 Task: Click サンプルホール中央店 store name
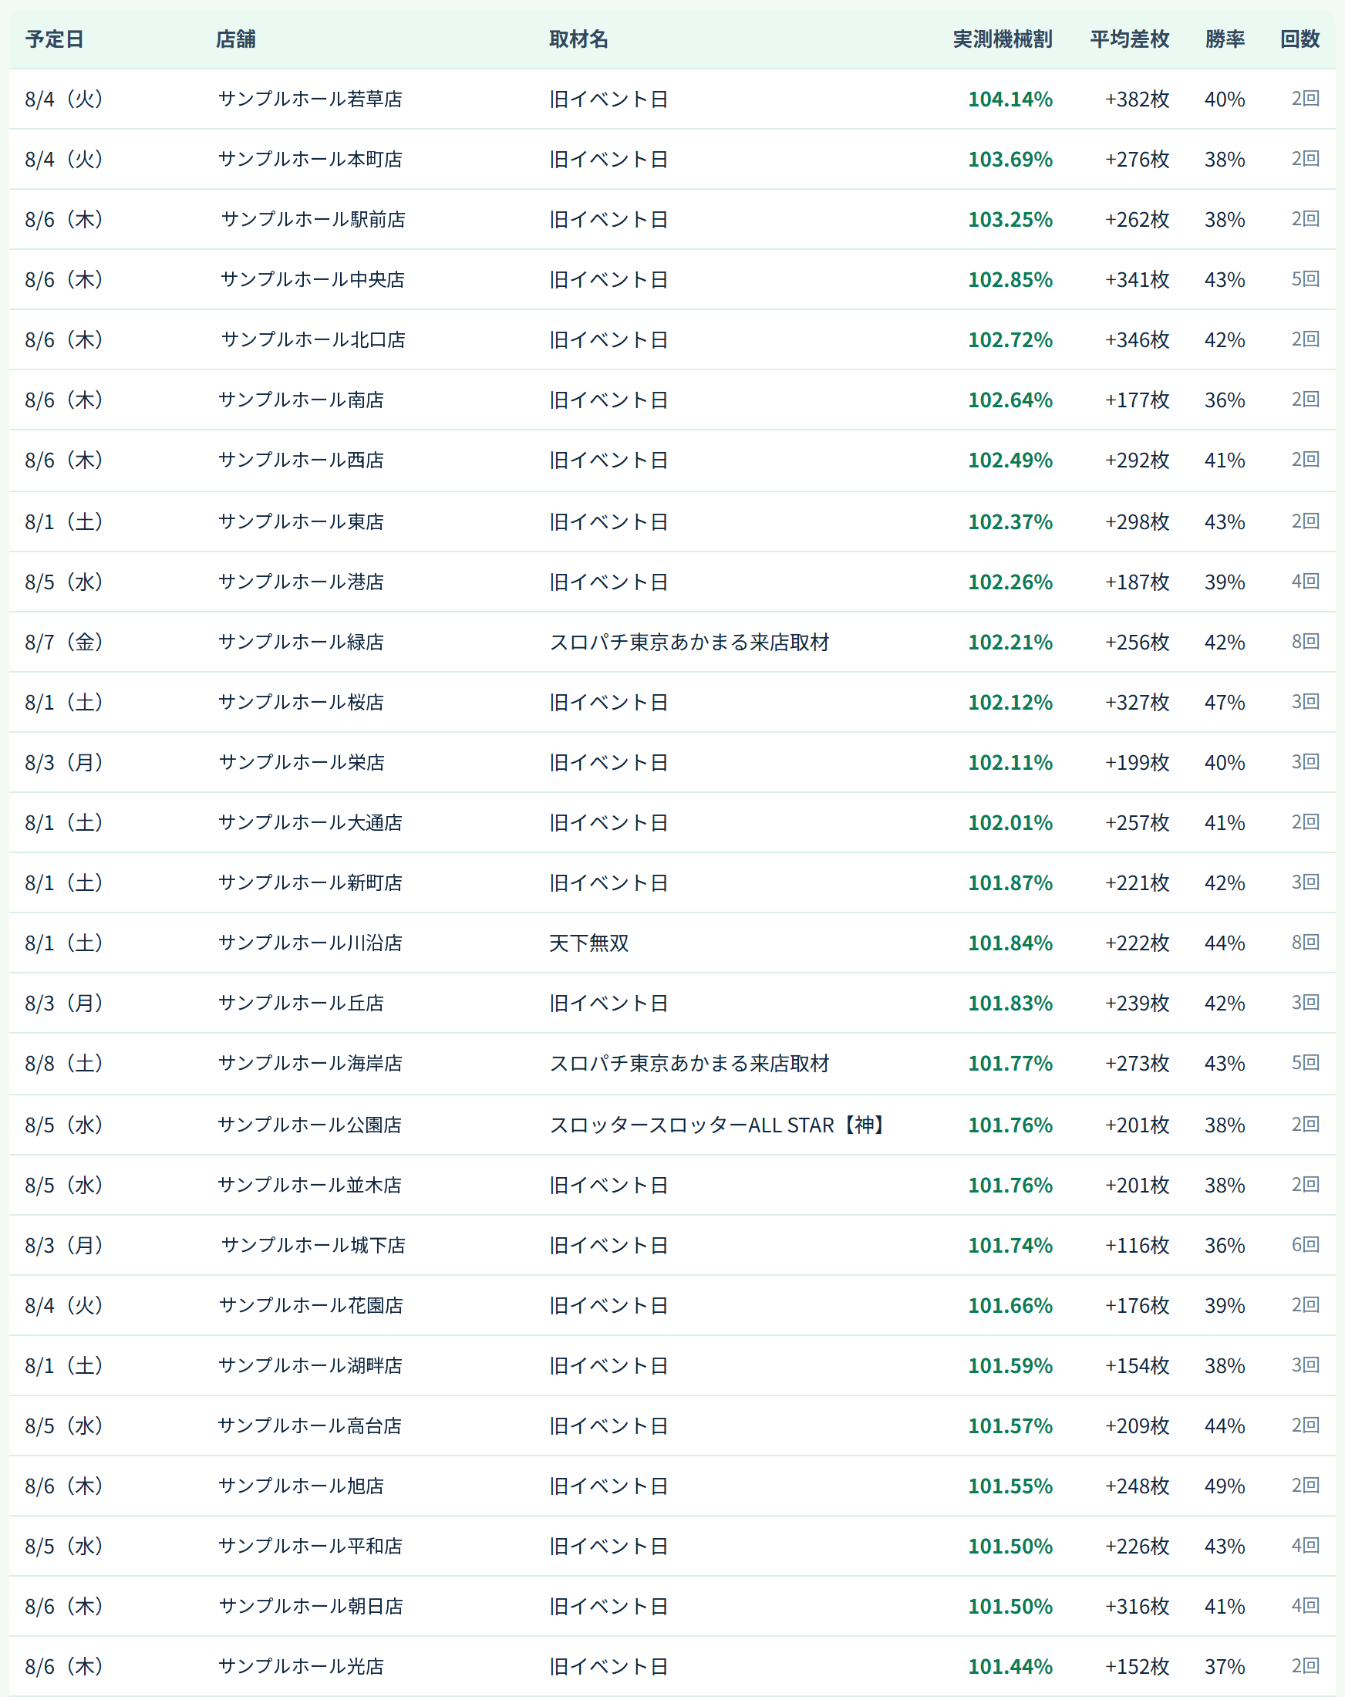pyautogui.click(x=312, y=279)
